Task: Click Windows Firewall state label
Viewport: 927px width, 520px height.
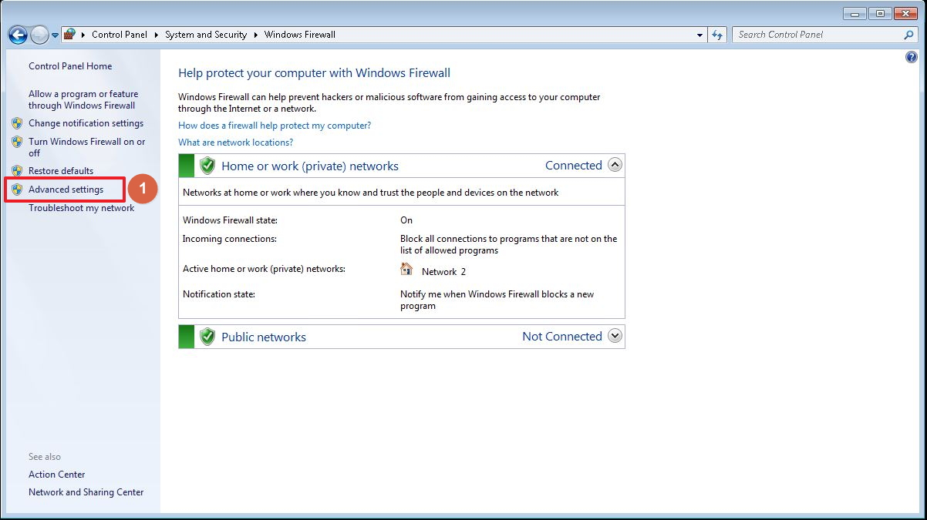Action: tap(230, 220)
